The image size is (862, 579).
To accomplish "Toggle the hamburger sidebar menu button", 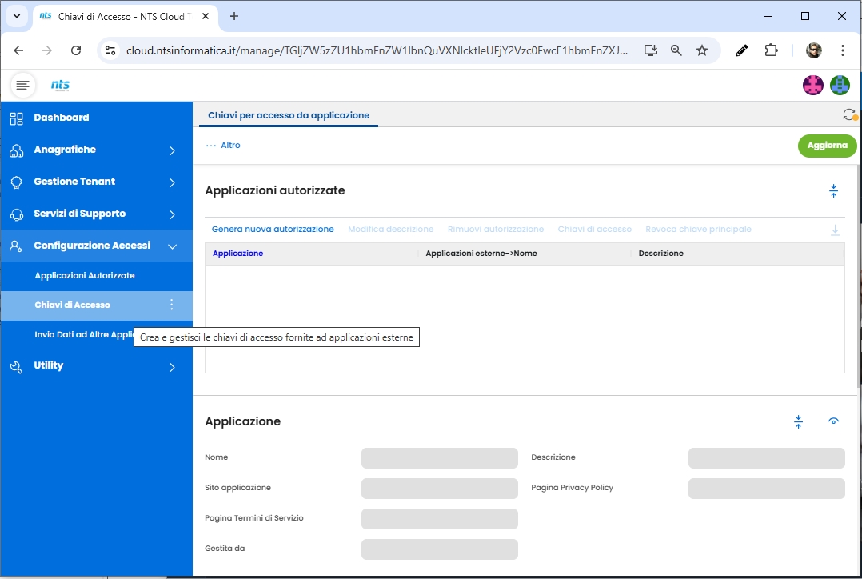I will [x=22, y=86].
